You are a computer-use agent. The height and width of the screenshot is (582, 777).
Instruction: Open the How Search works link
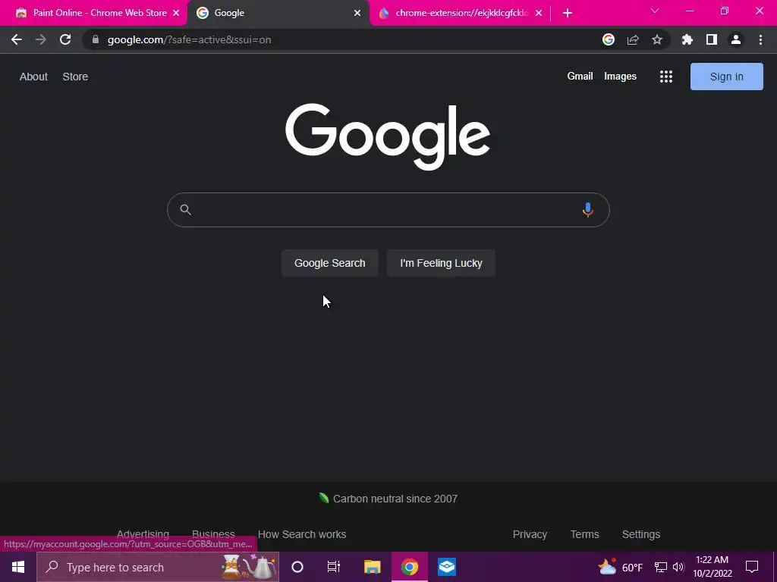(302, 534)
